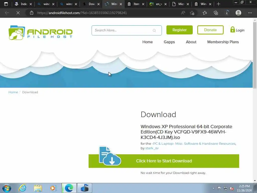Image resolution: width=257 pixels, height=193 pixels.
Task: Open the browser profile avatar
Action: 238,13
